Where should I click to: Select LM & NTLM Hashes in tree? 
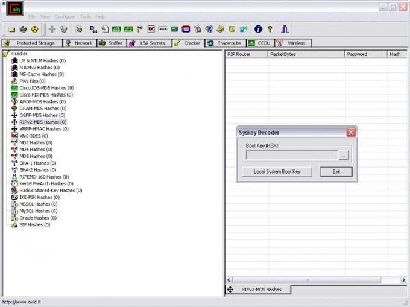pyautogui.click(x=42, y=61)
